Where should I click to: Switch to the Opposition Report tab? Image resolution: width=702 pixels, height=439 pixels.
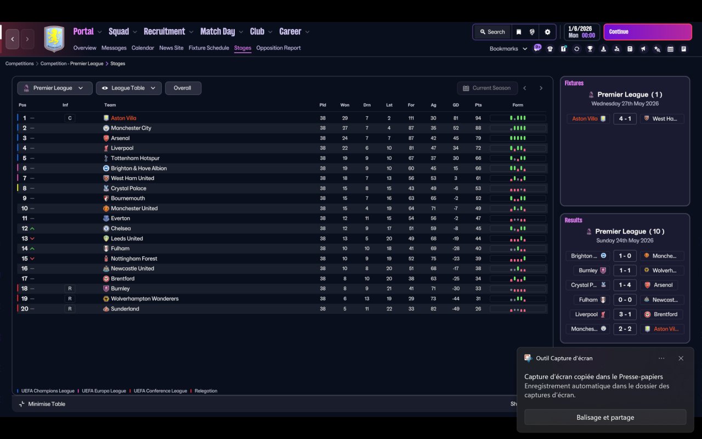279,48
